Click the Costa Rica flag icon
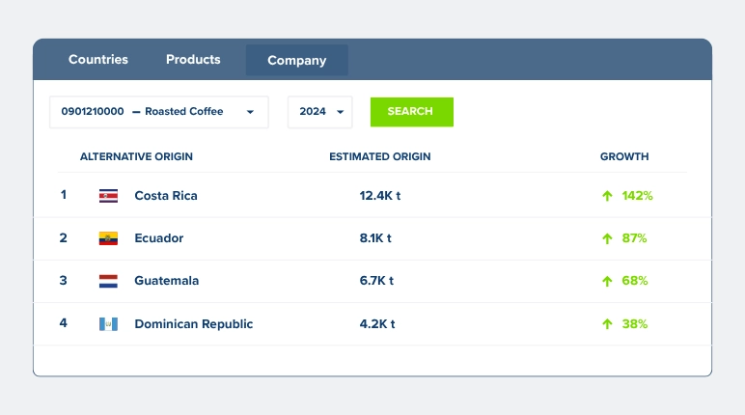 tap(108, 196)
